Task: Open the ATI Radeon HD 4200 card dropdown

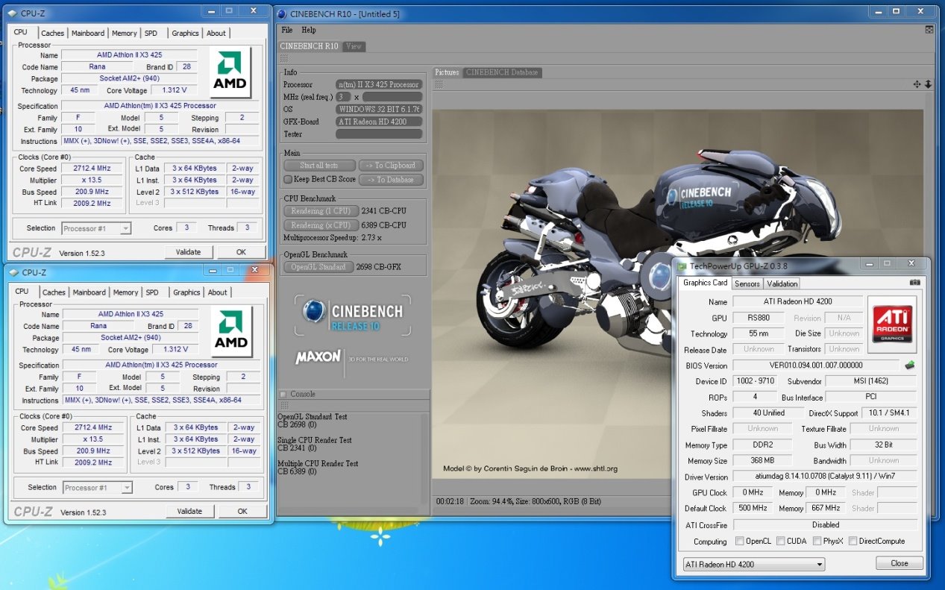Action: coord(754,564)
